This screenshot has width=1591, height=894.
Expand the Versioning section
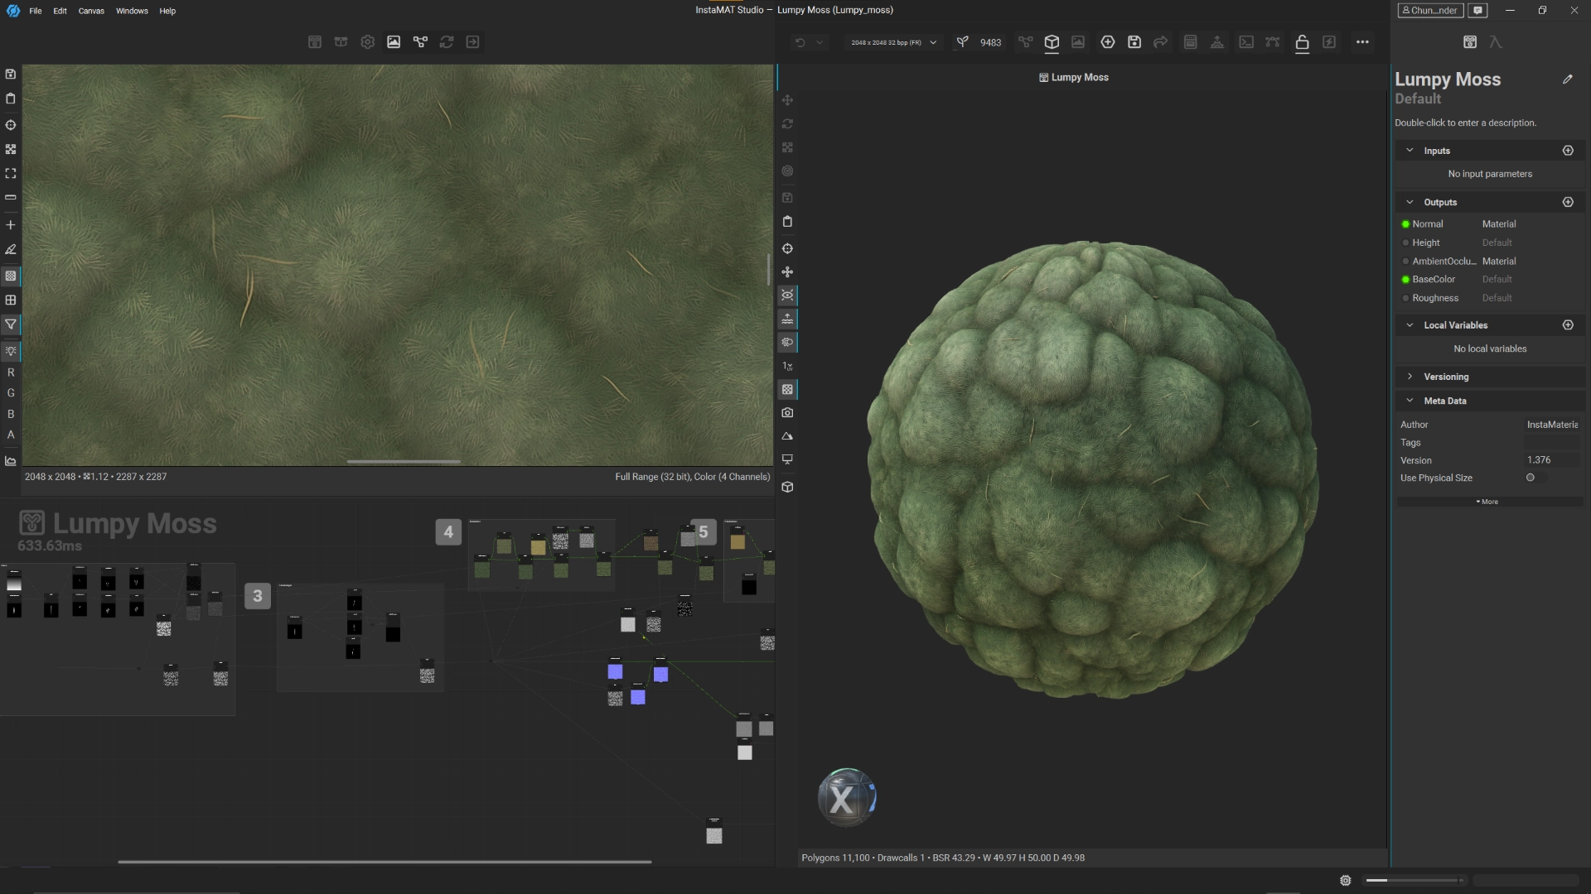tap(1410, 377)
